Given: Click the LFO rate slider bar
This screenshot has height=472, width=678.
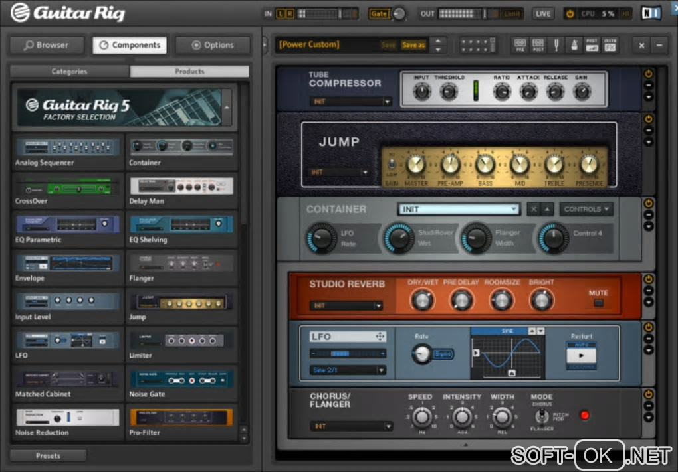Looking at the screenshot, I should (348, 354).
